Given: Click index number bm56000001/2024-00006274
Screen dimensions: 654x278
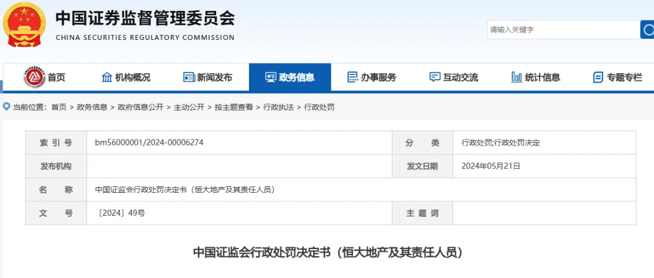Looking at the screenshot, I should 149,143.
